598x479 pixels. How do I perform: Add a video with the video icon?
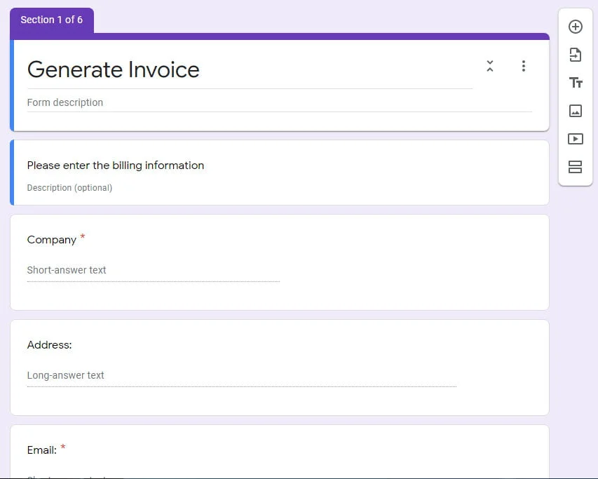575,139
